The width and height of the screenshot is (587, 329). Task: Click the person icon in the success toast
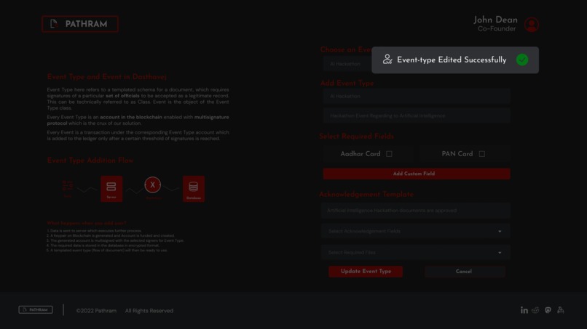click(x=387, y=60)
